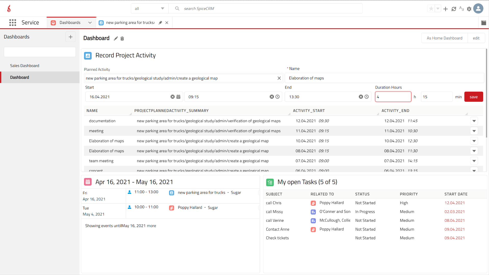Click the Name field Elaboration of maps
This screenshot has height=275, width=489.
point(384,78)
